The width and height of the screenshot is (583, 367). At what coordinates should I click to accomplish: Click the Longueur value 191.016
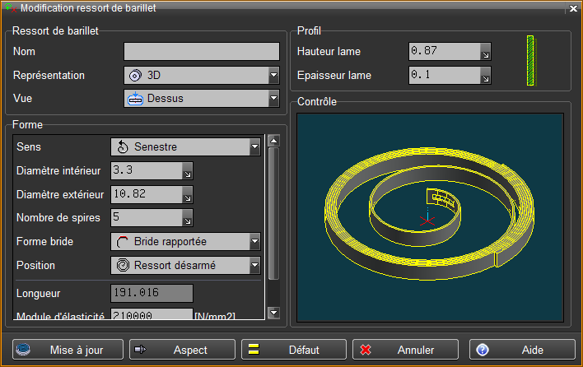point(152,293)
